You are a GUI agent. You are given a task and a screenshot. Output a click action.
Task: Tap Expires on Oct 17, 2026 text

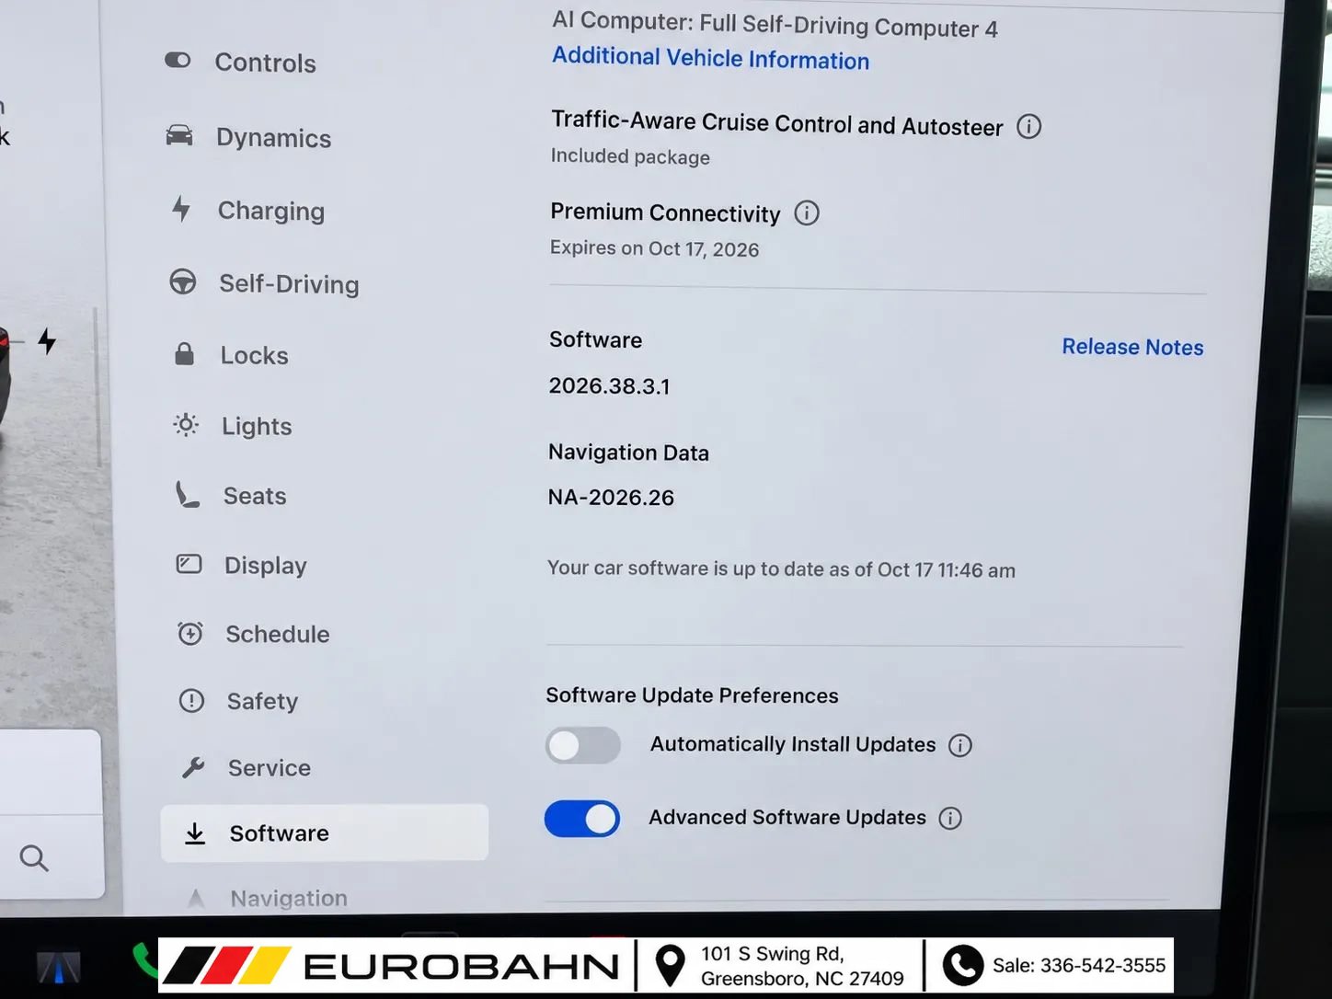654,248
